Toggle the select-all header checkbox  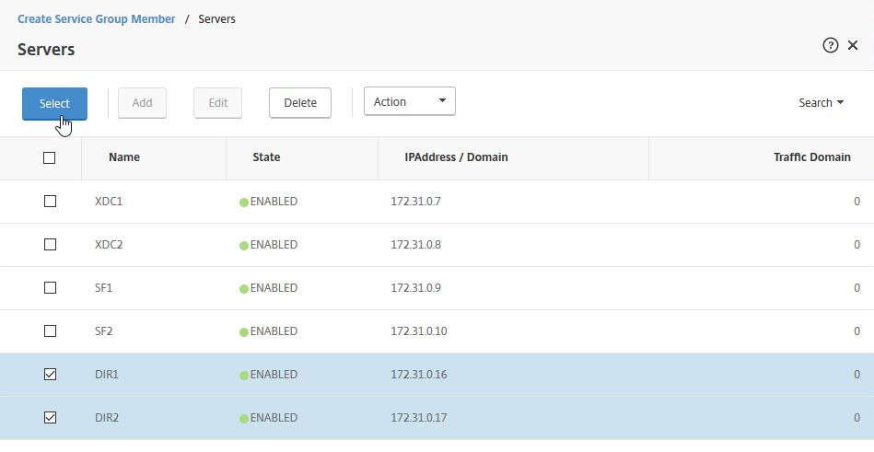49,157
